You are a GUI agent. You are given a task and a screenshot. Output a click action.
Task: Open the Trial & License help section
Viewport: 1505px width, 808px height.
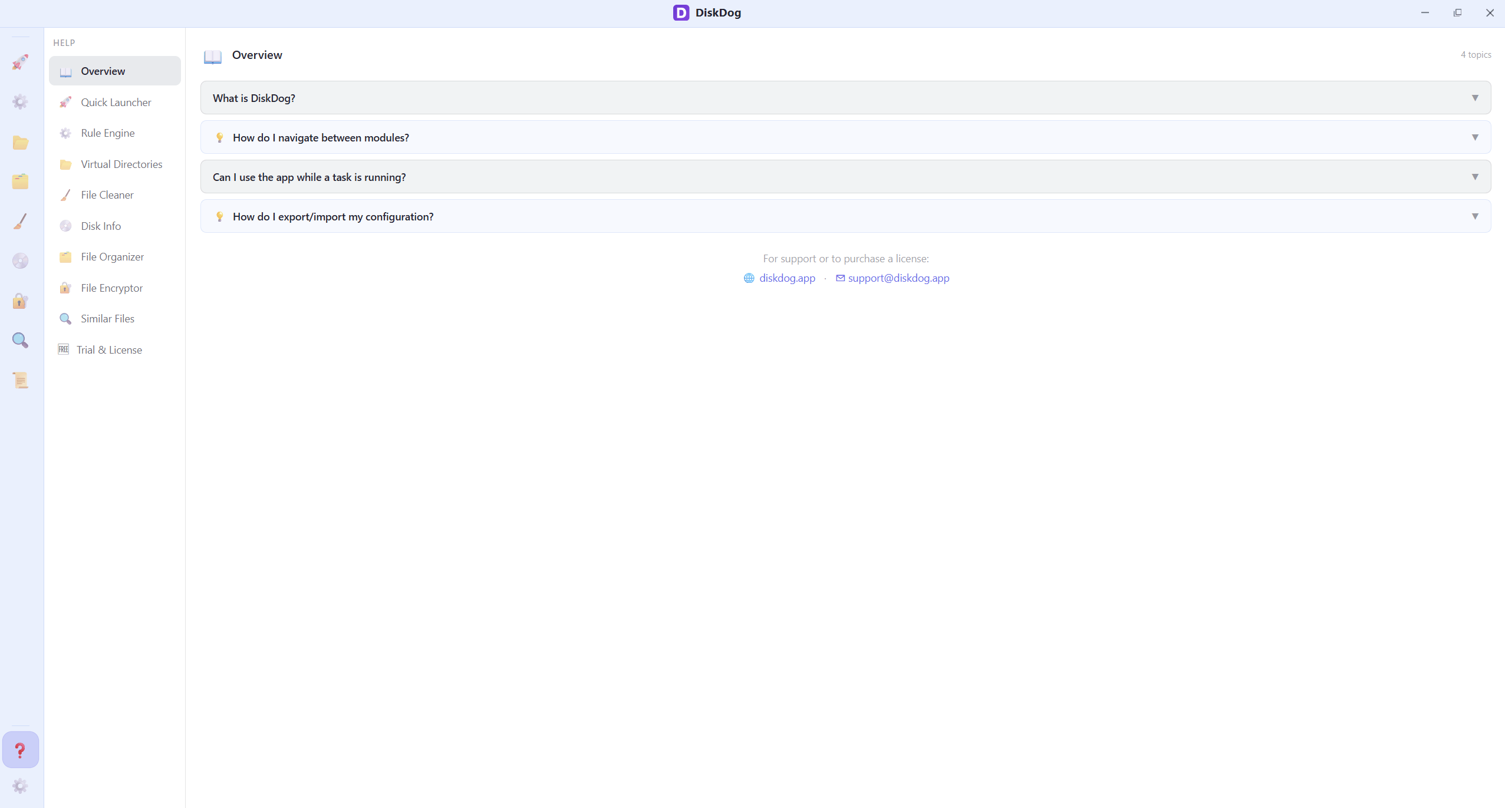115,349
